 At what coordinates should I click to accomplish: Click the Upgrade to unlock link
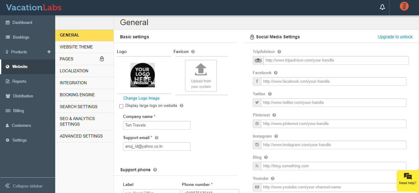(x=395, y=37)
